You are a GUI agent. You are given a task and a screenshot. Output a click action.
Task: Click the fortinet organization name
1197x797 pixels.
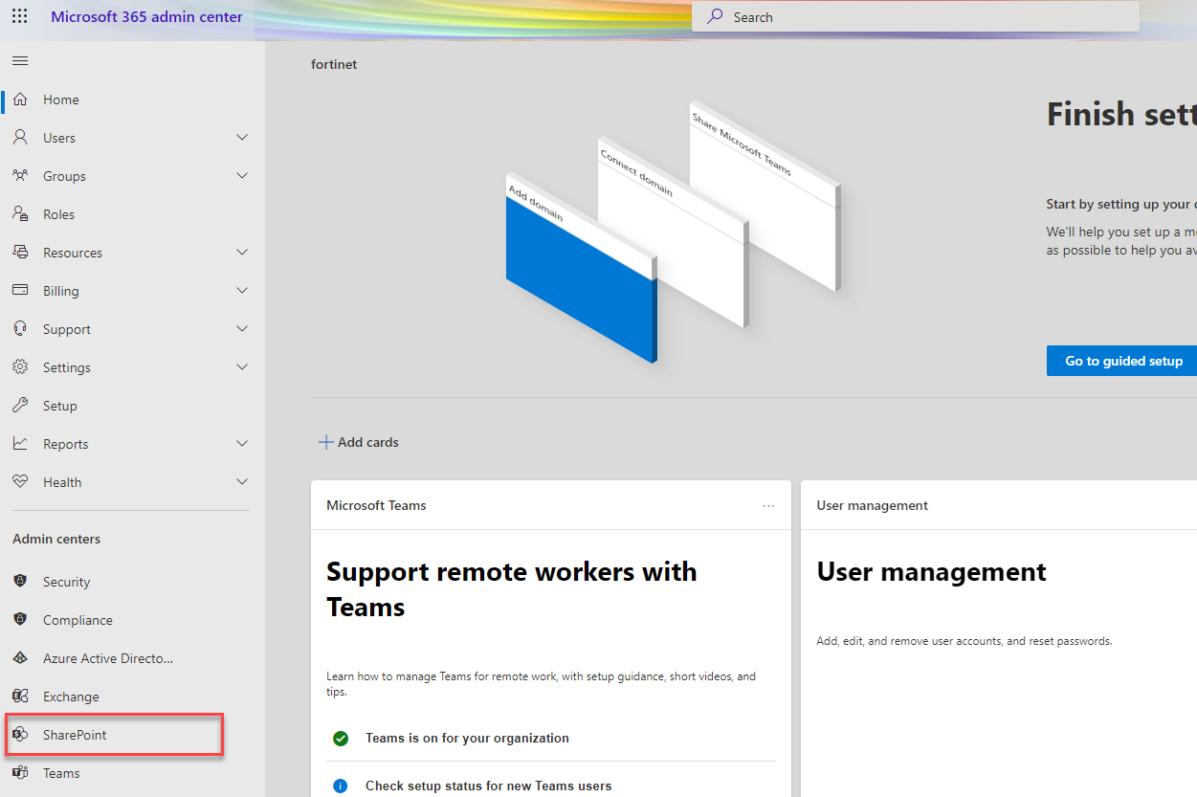(x=334, y=65)
